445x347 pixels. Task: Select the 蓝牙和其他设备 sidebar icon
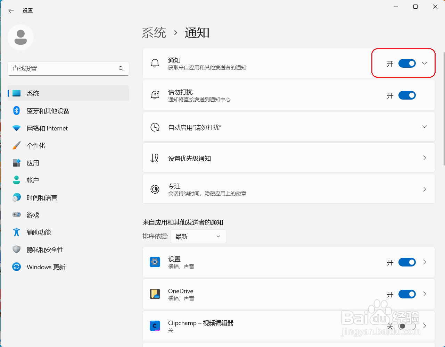click(16, 111)
